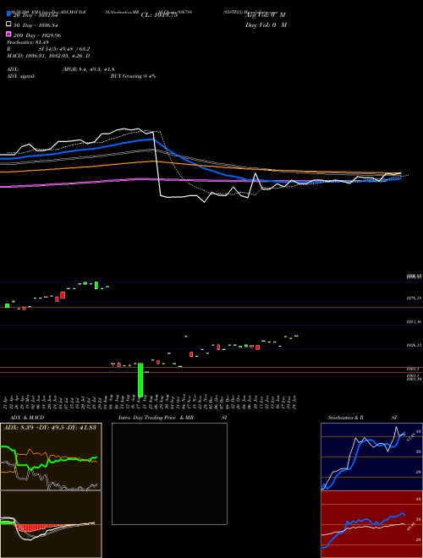Image resolution: width=423 pixels, height=558 pixels.
Task: Click the MACD histogram panel with red bars
Action: click(51, 524)
